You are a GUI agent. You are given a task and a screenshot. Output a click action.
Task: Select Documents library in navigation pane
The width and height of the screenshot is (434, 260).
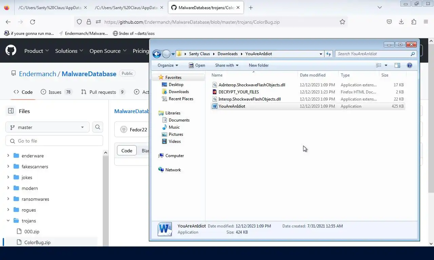(179, 120)
